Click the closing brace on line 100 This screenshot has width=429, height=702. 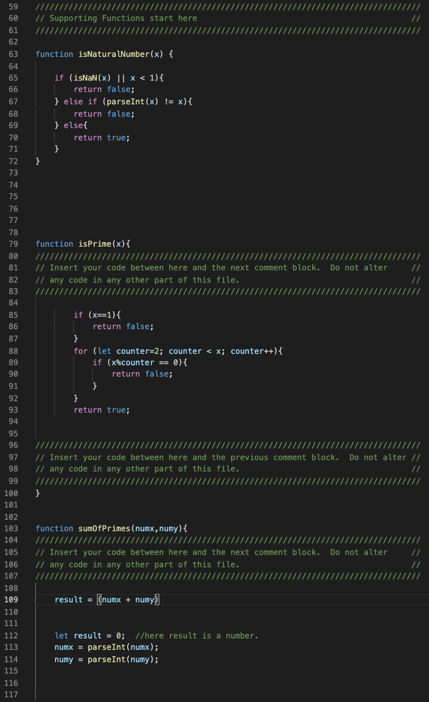[x=37, y=493]
